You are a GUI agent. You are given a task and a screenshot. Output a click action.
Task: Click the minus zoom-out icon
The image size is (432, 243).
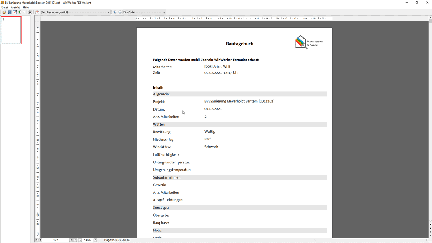click(x=120, y=12)
